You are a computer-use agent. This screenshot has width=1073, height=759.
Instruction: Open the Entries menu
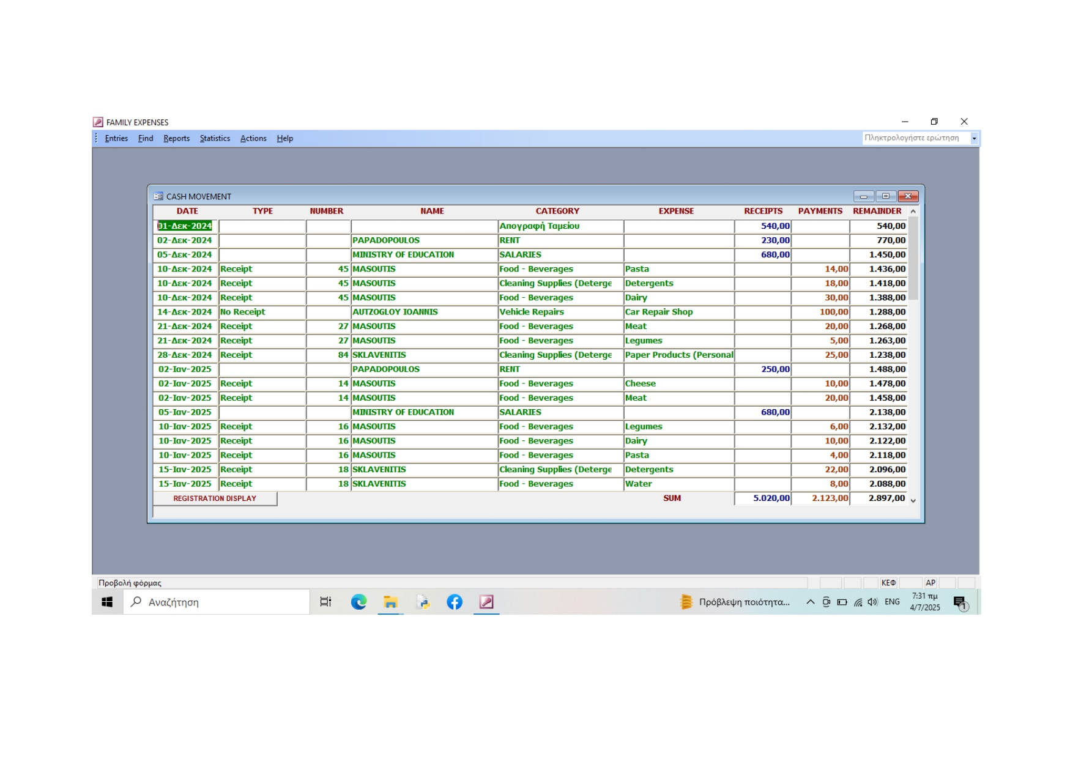[x=116, y=139]
